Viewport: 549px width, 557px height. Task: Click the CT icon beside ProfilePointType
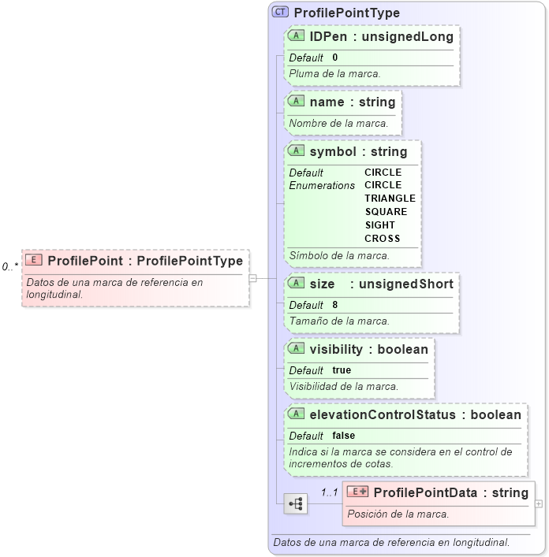point(280,12)
